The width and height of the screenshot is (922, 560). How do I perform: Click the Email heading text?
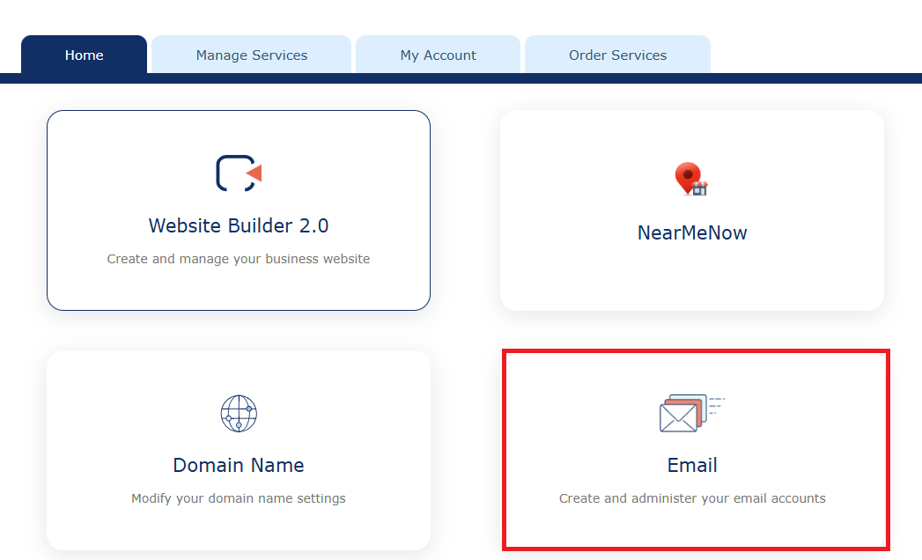click(x=692, y=465)
